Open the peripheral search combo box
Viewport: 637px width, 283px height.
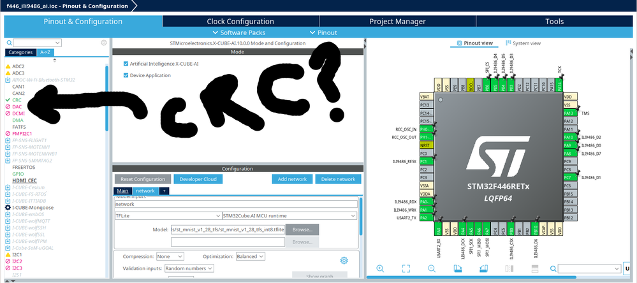37,43
